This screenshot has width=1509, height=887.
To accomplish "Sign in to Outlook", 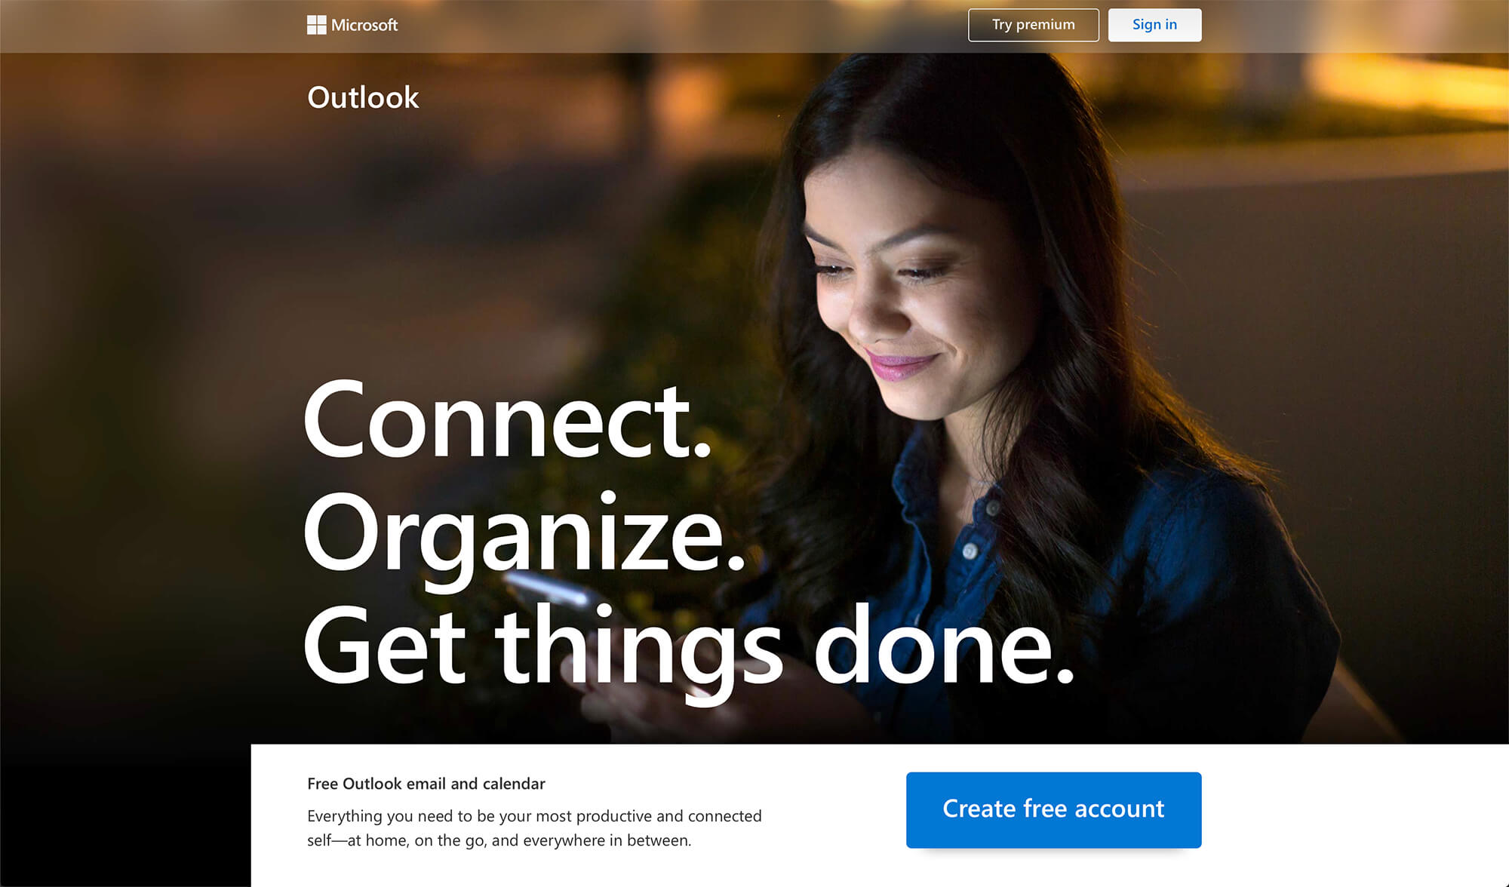I will point(1154,25).
